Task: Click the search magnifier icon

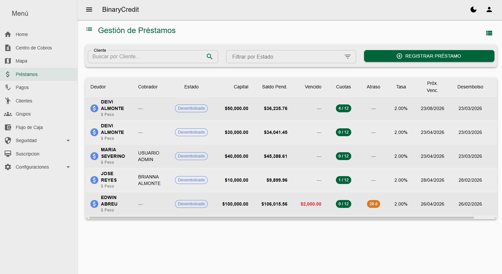Action: [210, 57]
